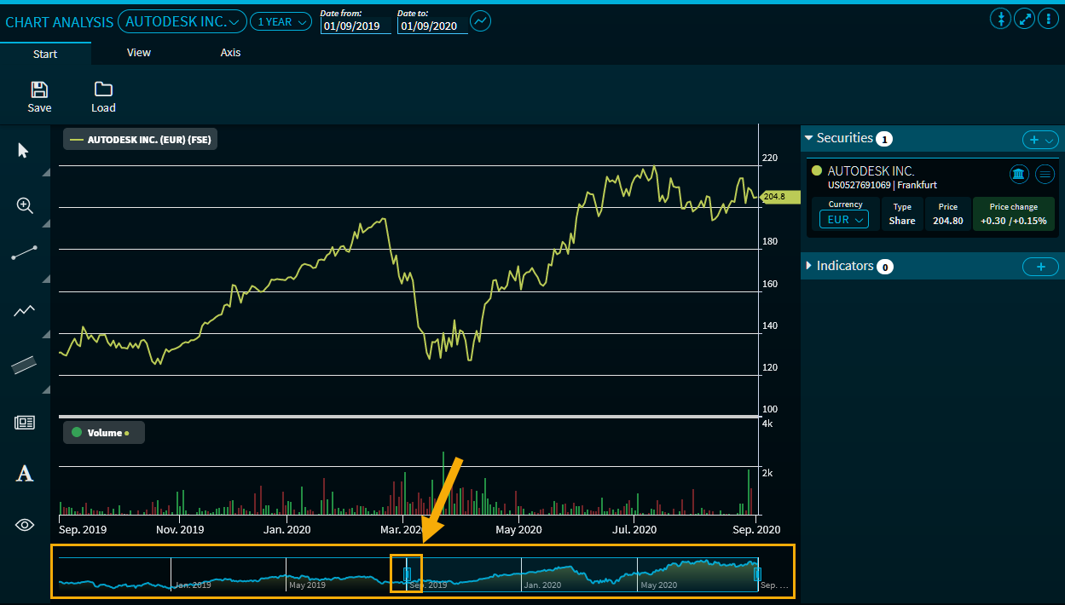Image resolution: width=1065 pixels, height=605 pixels.
Task: Choose the zigzag chart pattern tool
Action: click(x=25, y=311)
